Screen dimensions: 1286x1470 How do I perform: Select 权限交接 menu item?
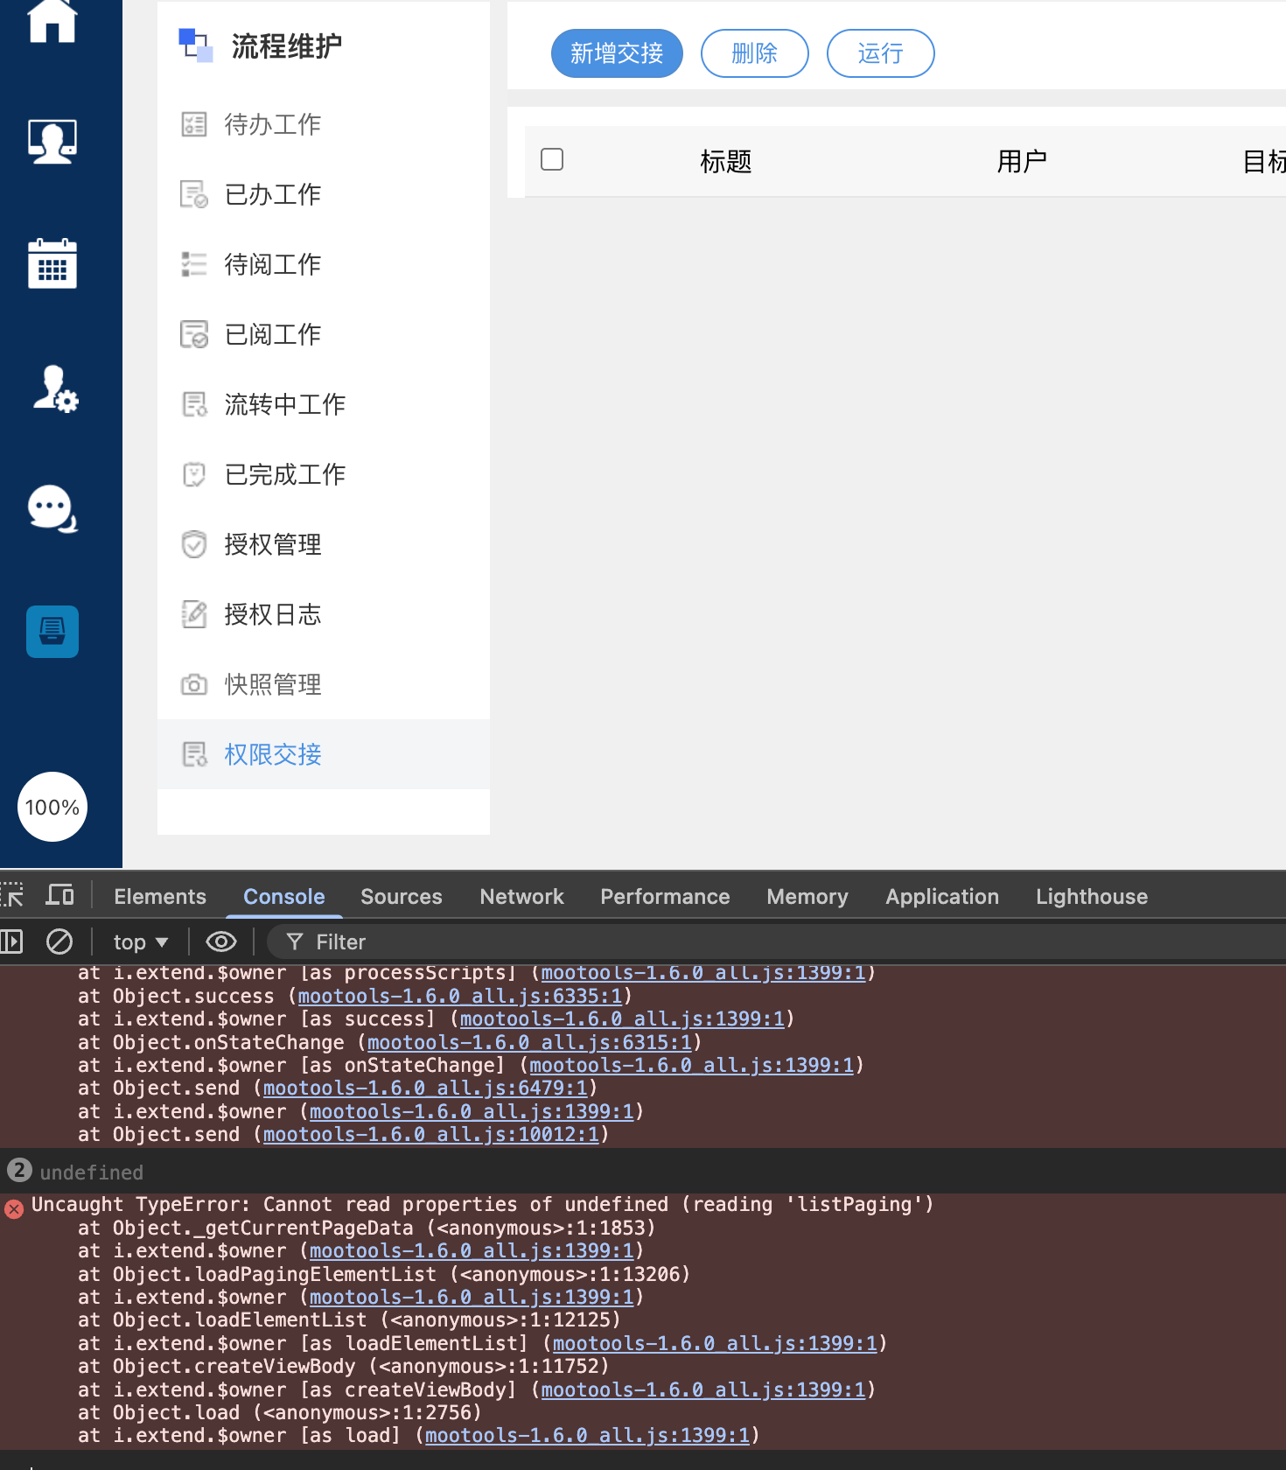tap(324, 754)
